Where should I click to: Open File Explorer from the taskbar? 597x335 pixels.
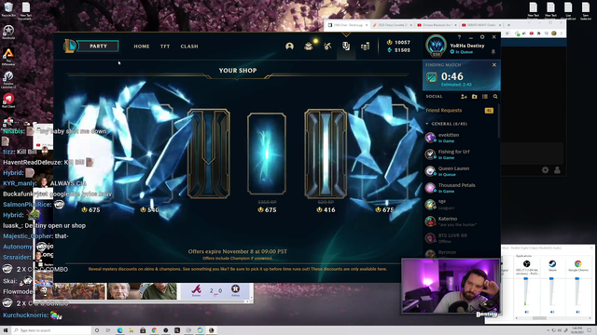[132, 330]
